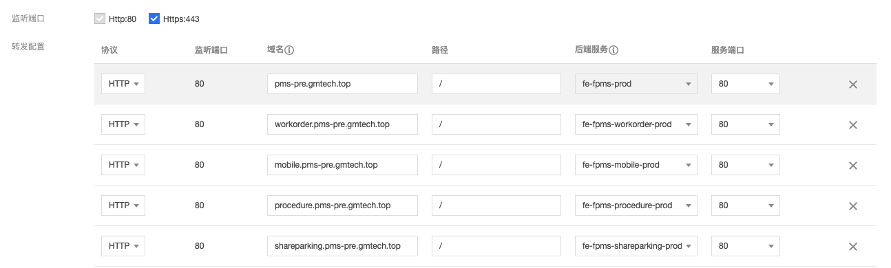Open protocol dropdown for the procedure row
This screenshot has width=891, height=268.
tap(123, 205)
